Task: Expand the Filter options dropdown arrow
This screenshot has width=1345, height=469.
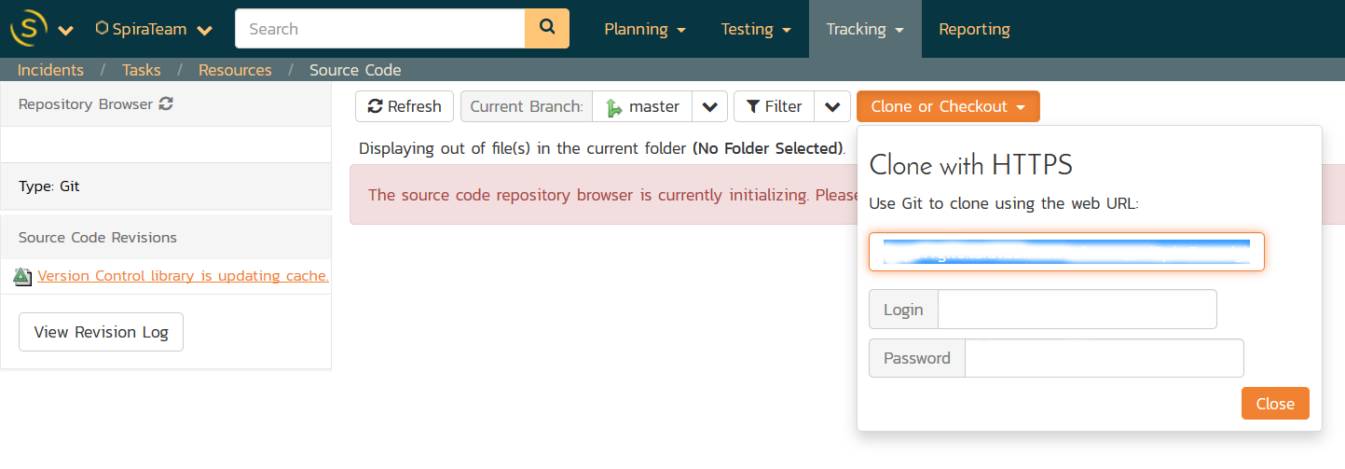Action: click(832, 106)
